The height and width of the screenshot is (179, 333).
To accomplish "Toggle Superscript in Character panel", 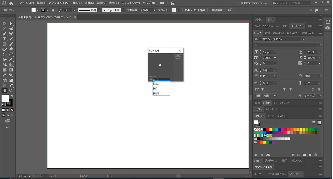I will click(285, 90).
